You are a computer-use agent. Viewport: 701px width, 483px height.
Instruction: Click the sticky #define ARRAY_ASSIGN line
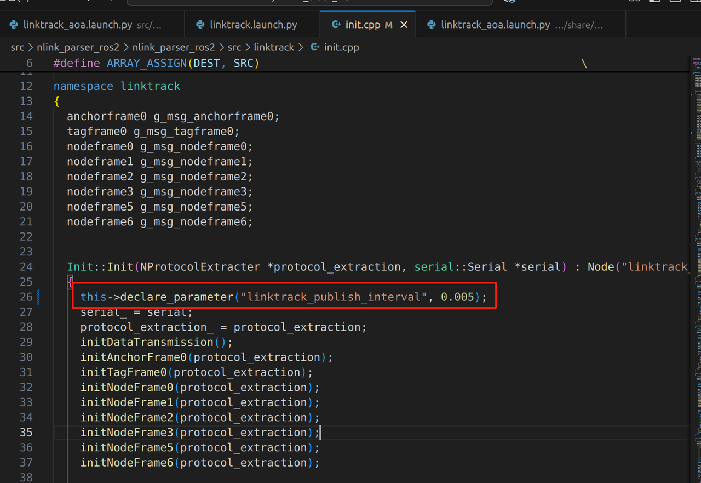[156, 63]
